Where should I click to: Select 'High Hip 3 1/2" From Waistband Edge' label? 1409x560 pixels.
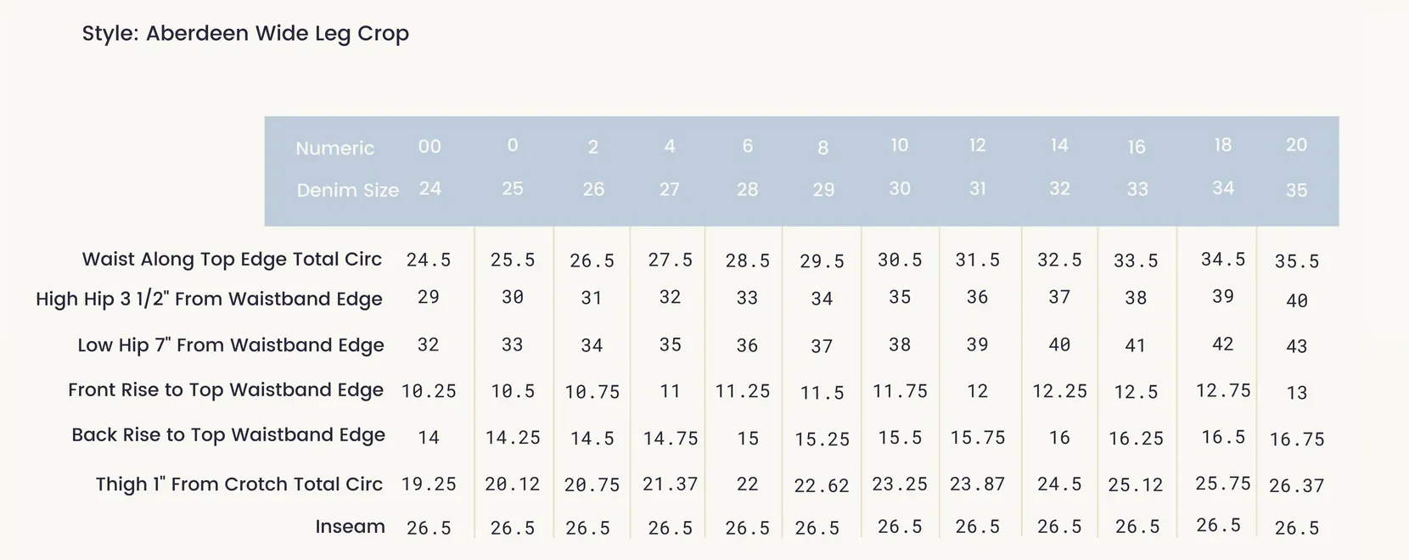point(209,299)
